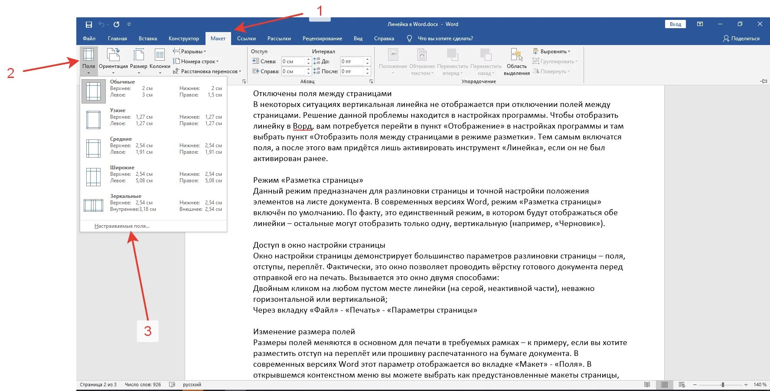Open the Customize Quick Access Toolbar arrow

(x=129, y=24)
